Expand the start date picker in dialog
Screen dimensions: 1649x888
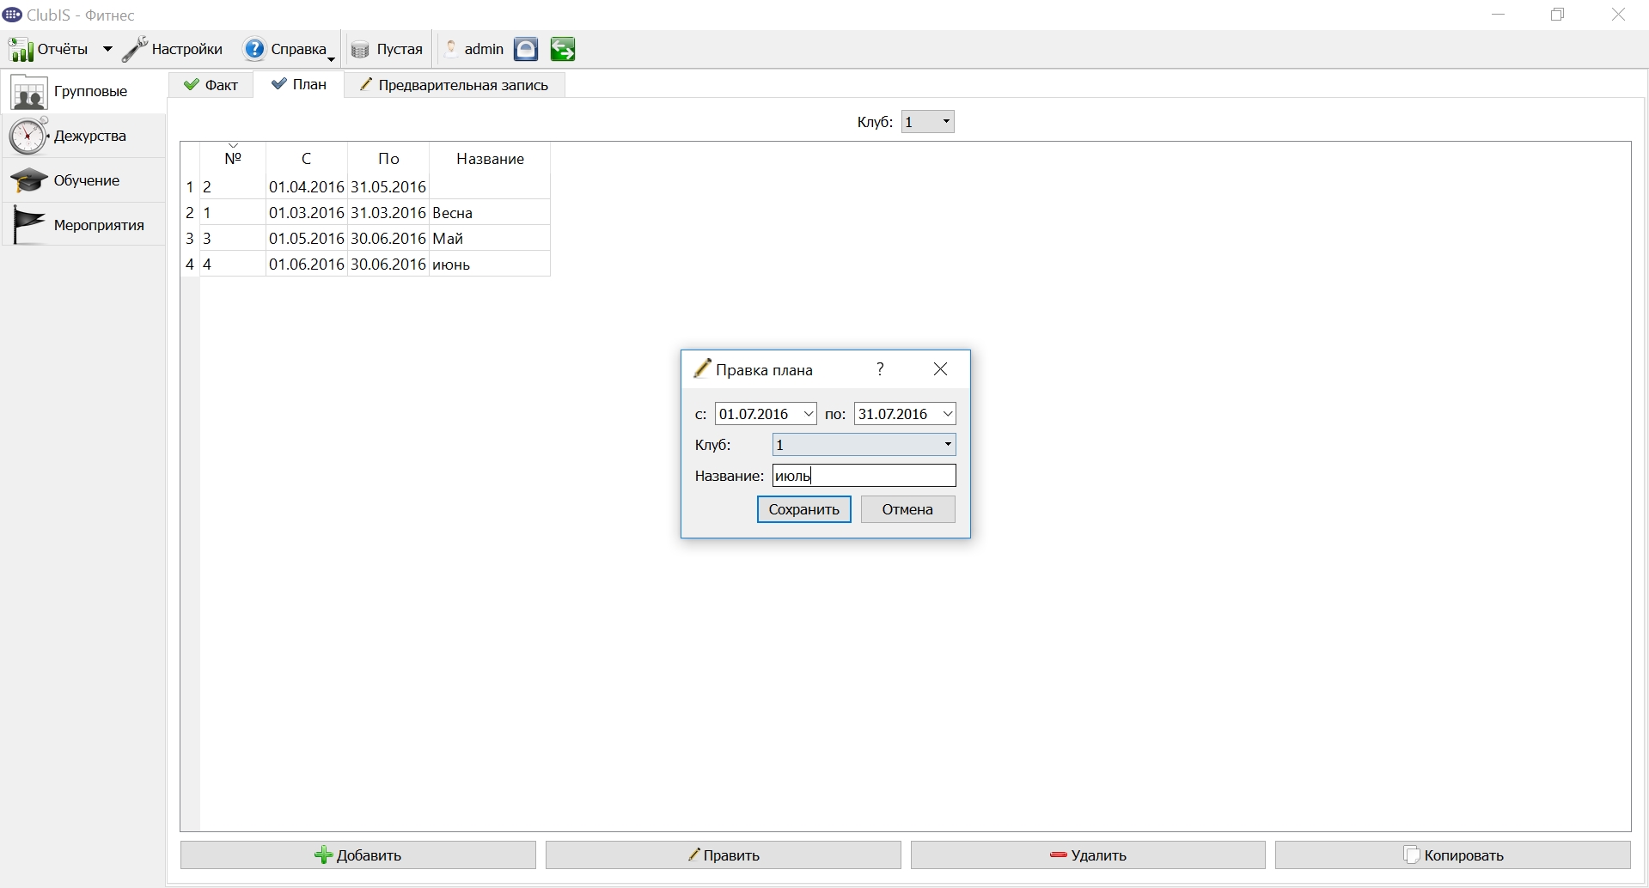(808, 414)
